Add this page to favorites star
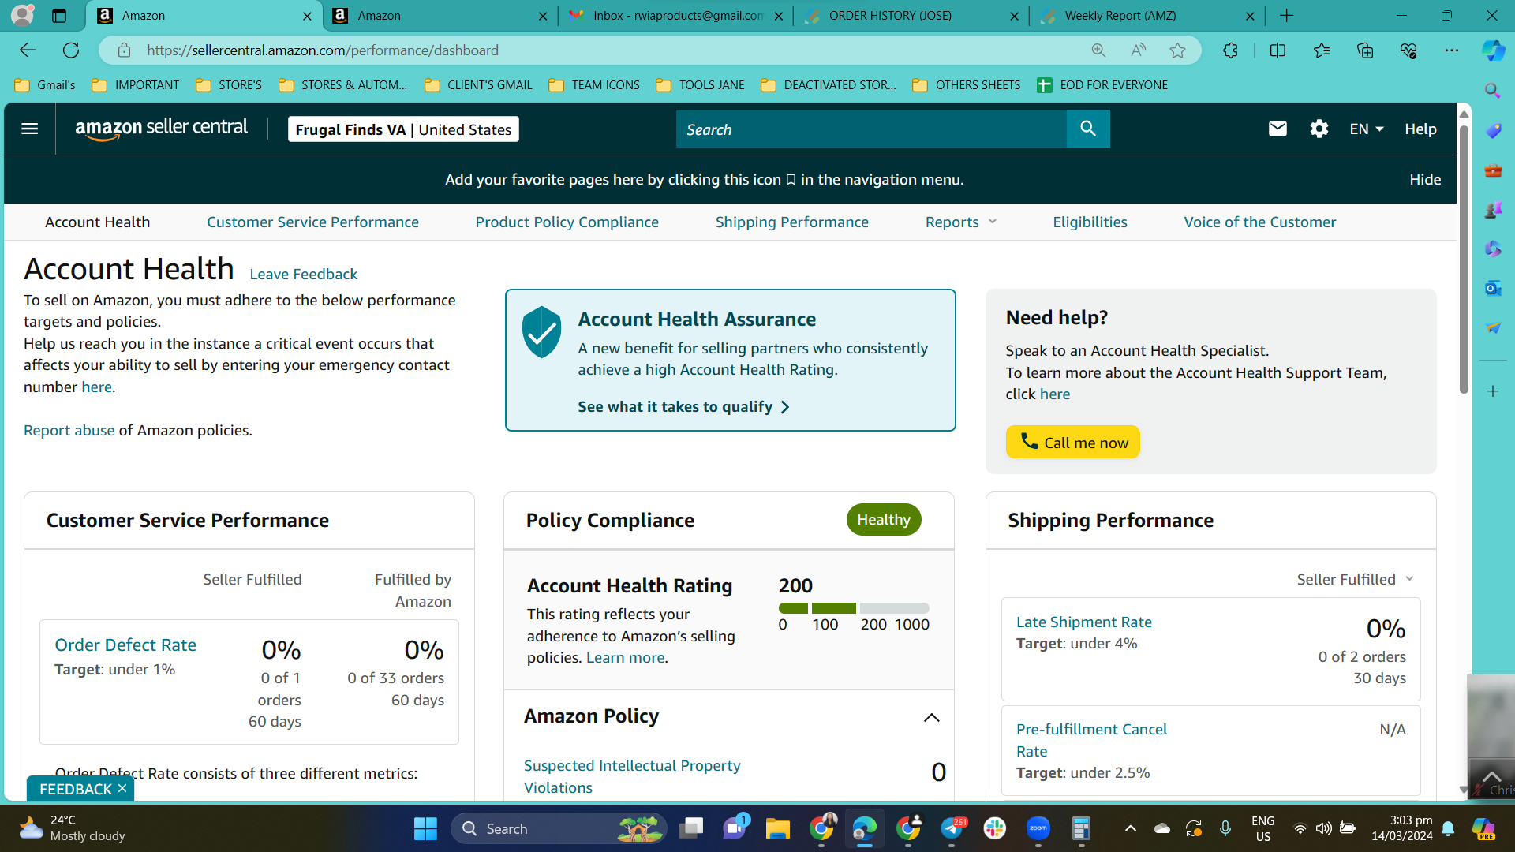 (1178, 50)
